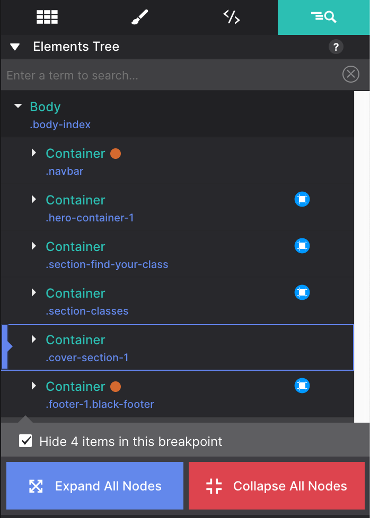
Task: Click the Elements Tree help question mark
Action: (336, 47)
